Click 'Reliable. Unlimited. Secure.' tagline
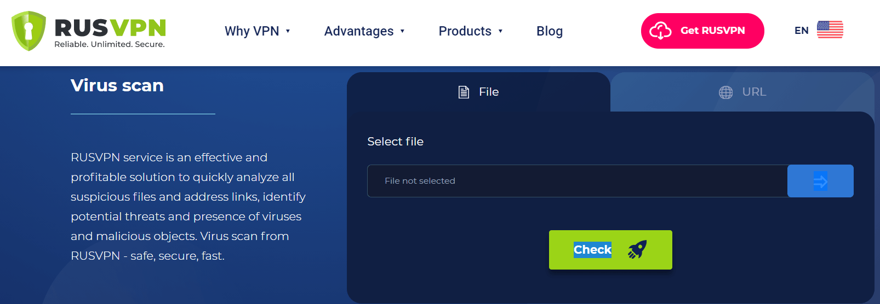This screenshot has width=880, height=304. [x=110, y=44]
